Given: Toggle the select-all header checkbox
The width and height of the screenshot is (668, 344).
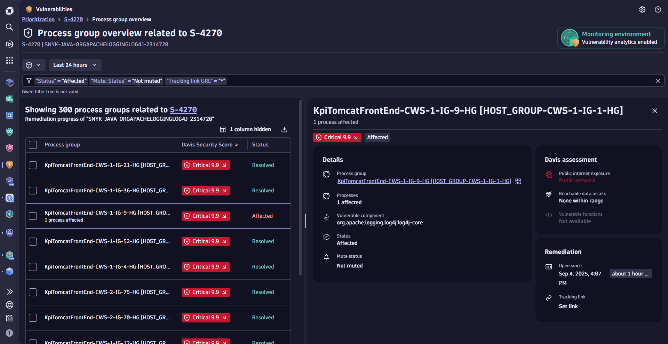Looking at the screenshot, I should 33,145.
